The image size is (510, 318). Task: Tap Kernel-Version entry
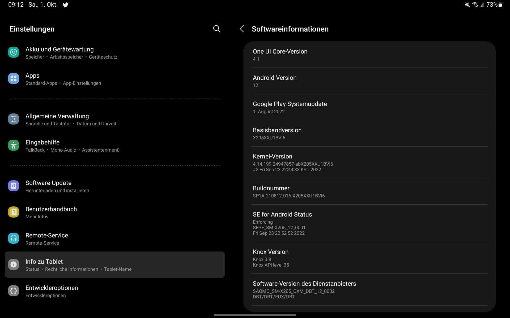point(369,162)
